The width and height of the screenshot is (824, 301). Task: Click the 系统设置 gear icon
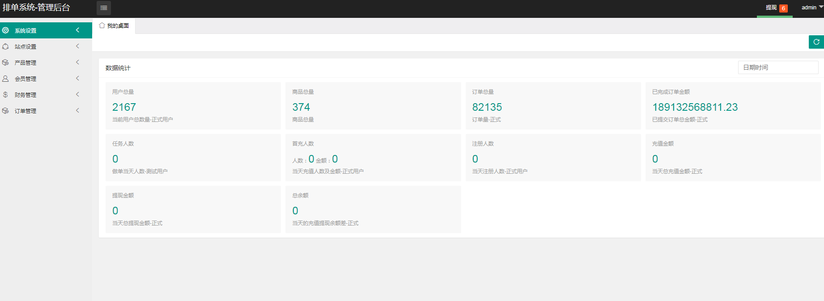click(x=5, y=30)
